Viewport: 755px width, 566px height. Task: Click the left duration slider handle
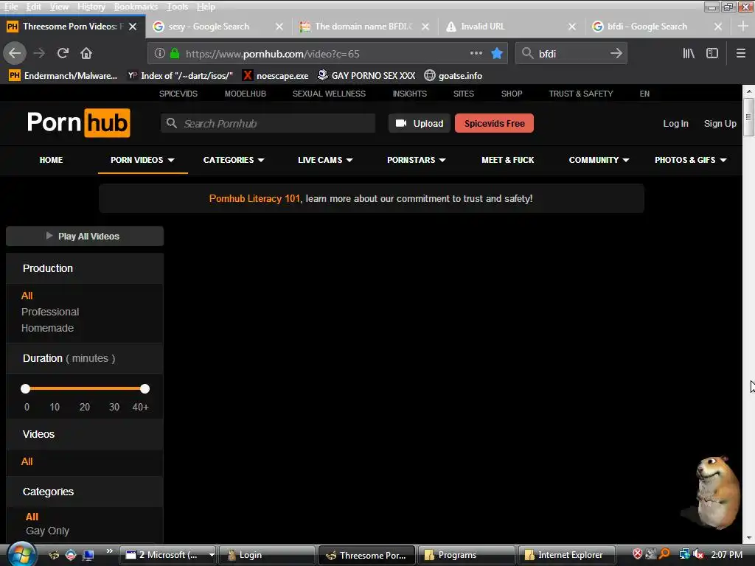26,388
